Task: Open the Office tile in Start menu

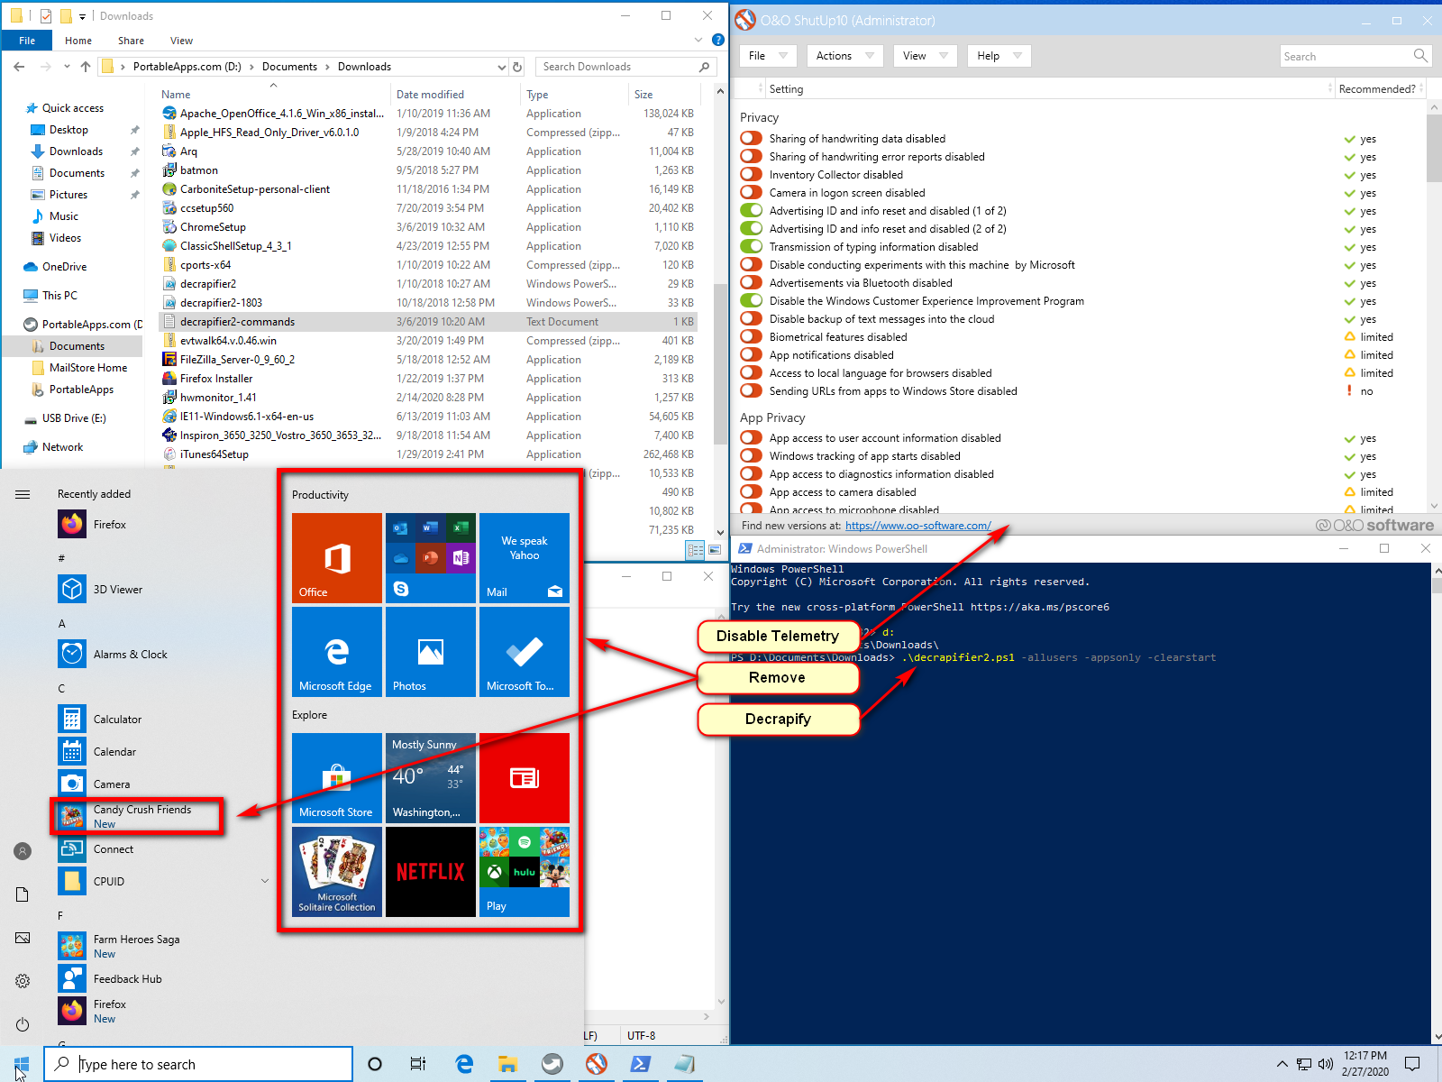Action: pos(337,558)
